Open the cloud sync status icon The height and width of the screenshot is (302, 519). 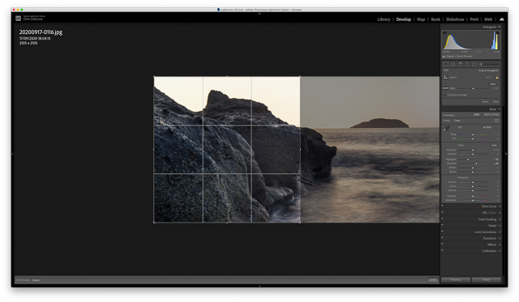pyautogui.click(x=502, y=19)
